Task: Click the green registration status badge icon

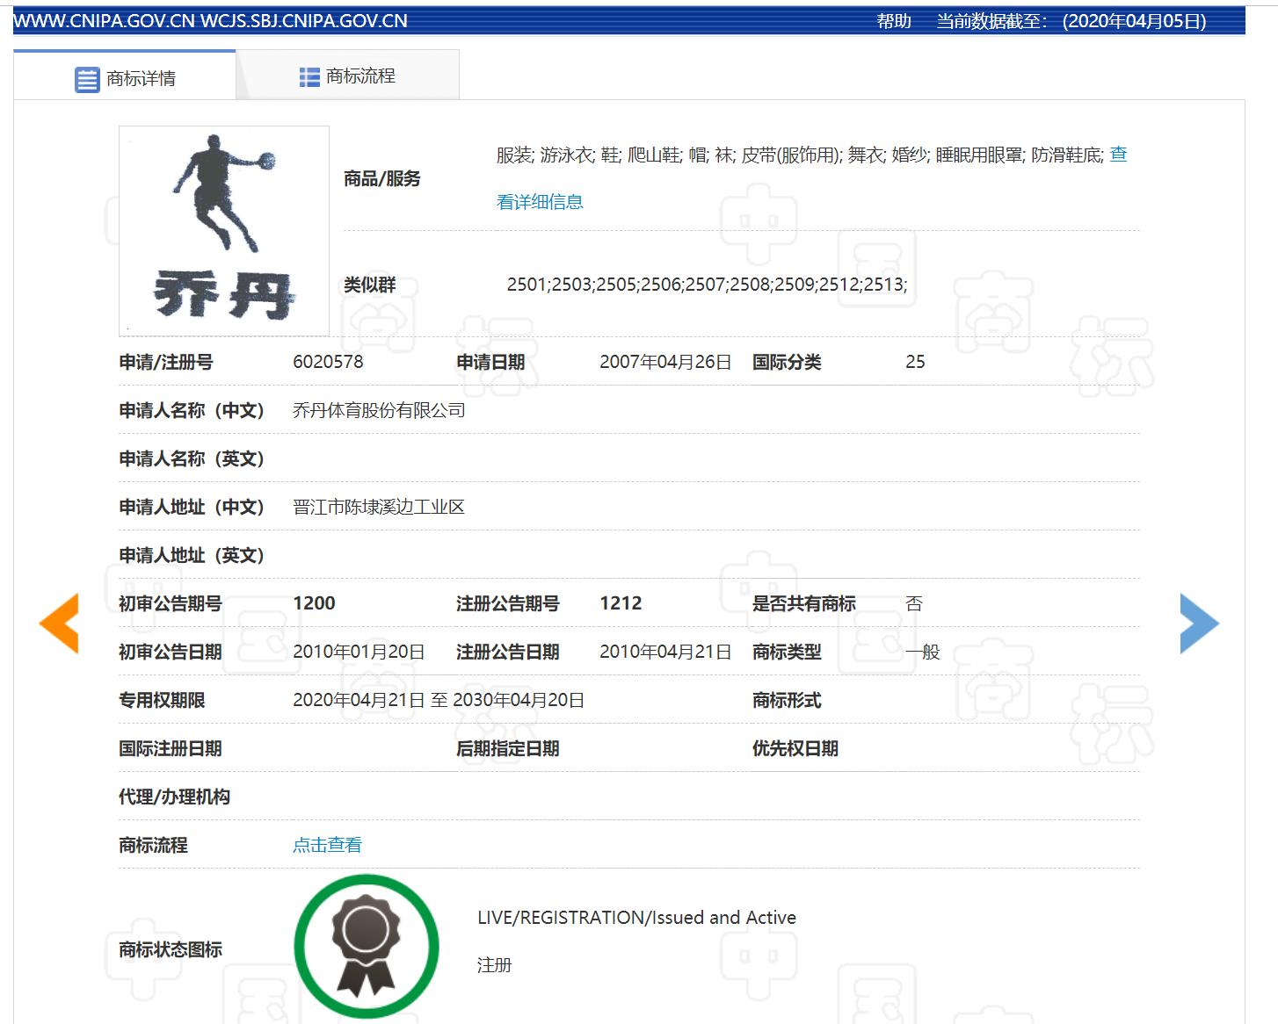Action: (366, 943)
